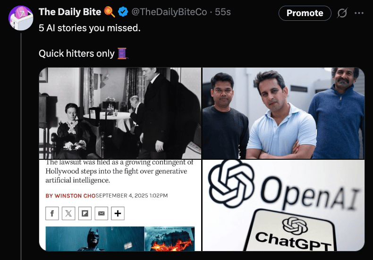The width and height of the screenshot is (373, 260).
Task: Click the BY WINSTON CHO byline
Action: coord(70,196)
